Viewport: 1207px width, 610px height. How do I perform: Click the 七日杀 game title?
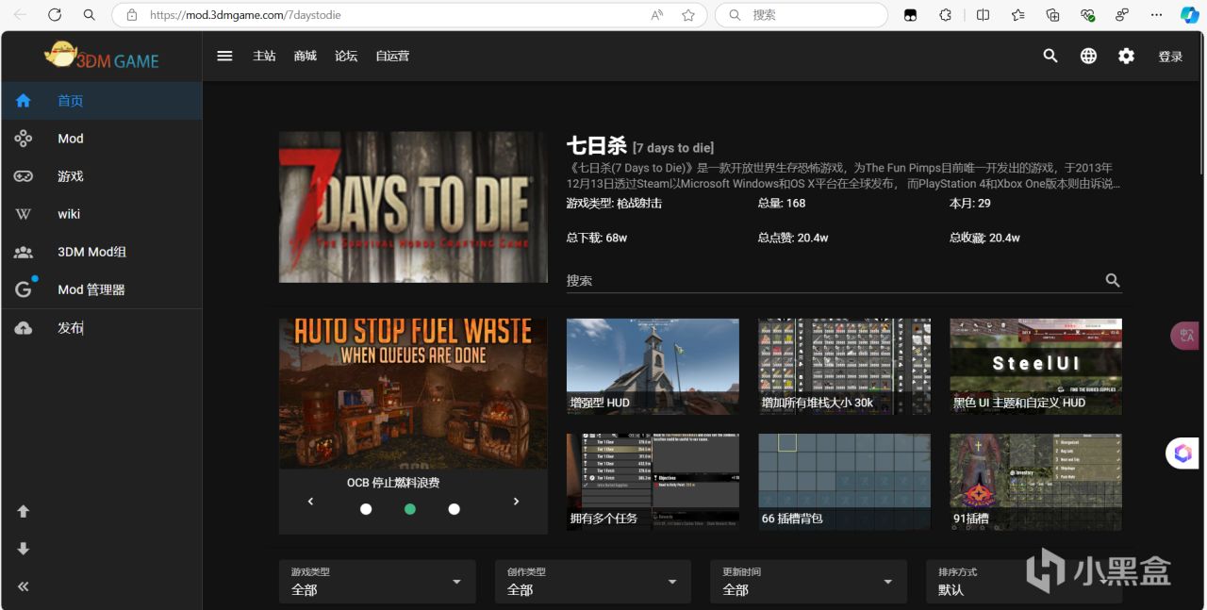(596, 146)
